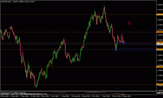Click the 1.26880 price scale label
Screen dimensions: 163x98
point(160,60)
